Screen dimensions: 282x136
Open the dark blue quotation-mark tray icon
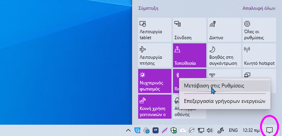pyautogui.click(x=156, y=130)
